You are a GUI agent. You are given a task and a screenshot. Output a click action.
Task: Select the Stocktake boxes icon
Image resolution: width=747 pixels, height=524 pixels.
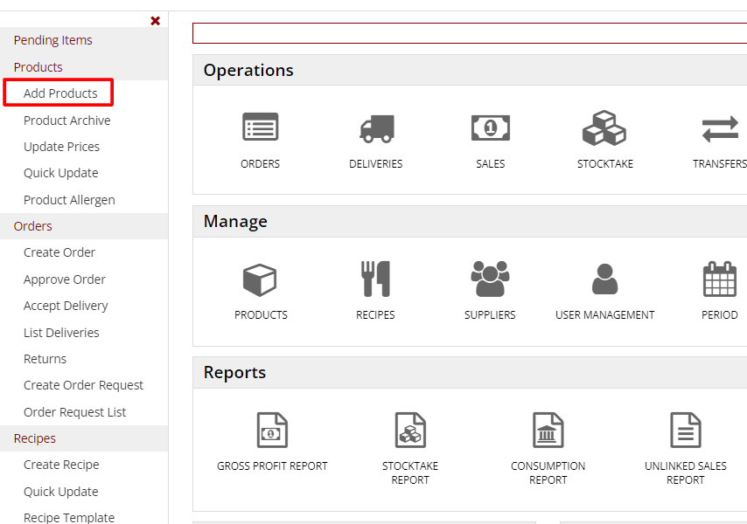[604, 128]
